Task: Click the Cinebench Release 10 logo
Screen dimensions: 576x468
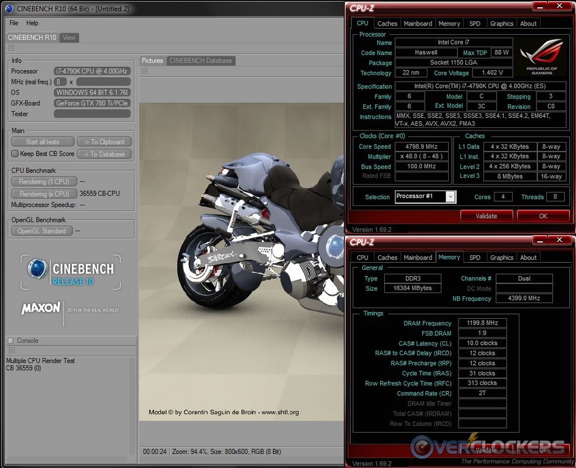Action: [72, 272]
